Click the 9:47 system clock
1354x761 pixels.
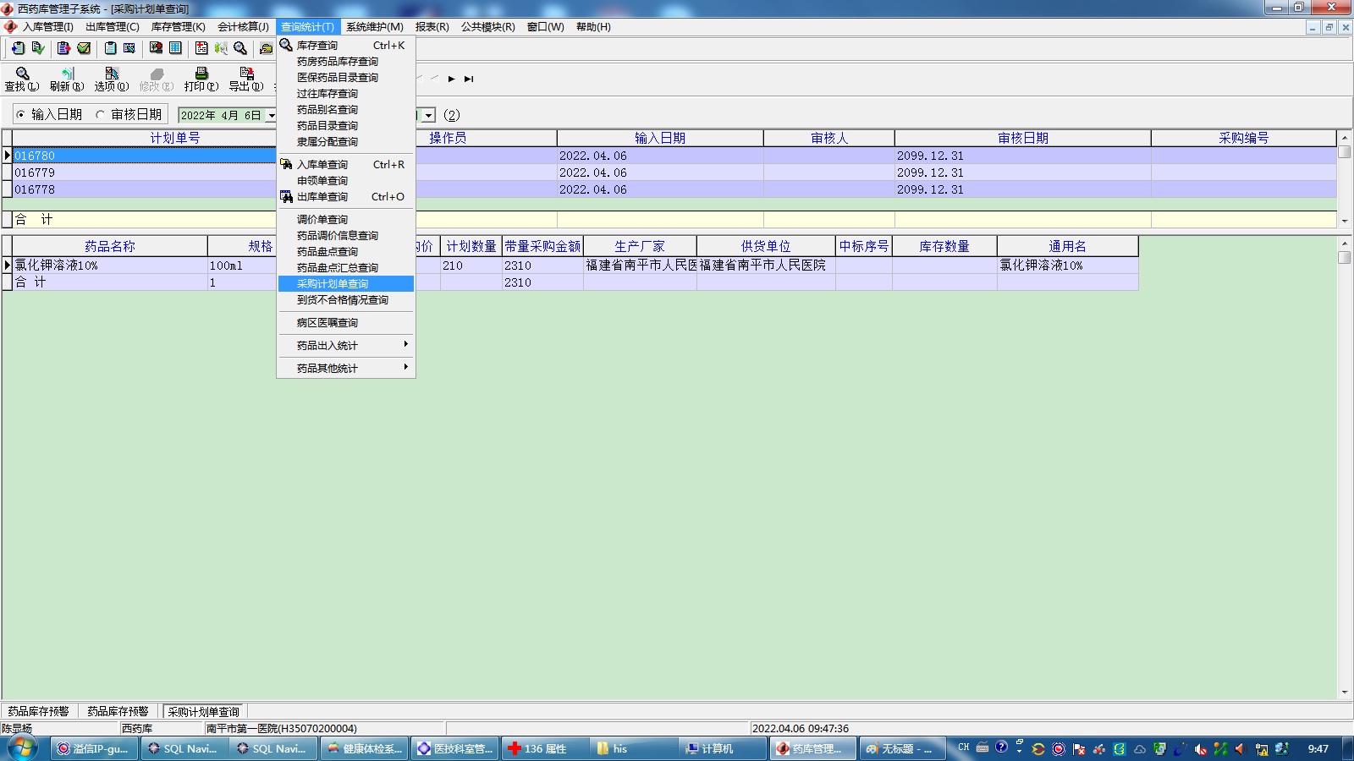[x=1318, y=748]
